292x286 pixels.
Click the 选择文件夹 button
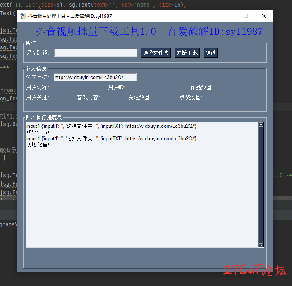tap(156, 53)
